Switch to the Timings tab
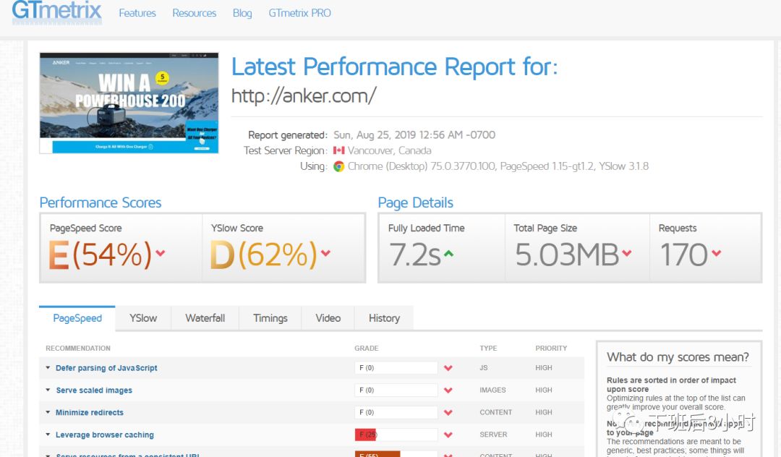The image size is (781, 457). pyautogui.click(x=270, y=318)
